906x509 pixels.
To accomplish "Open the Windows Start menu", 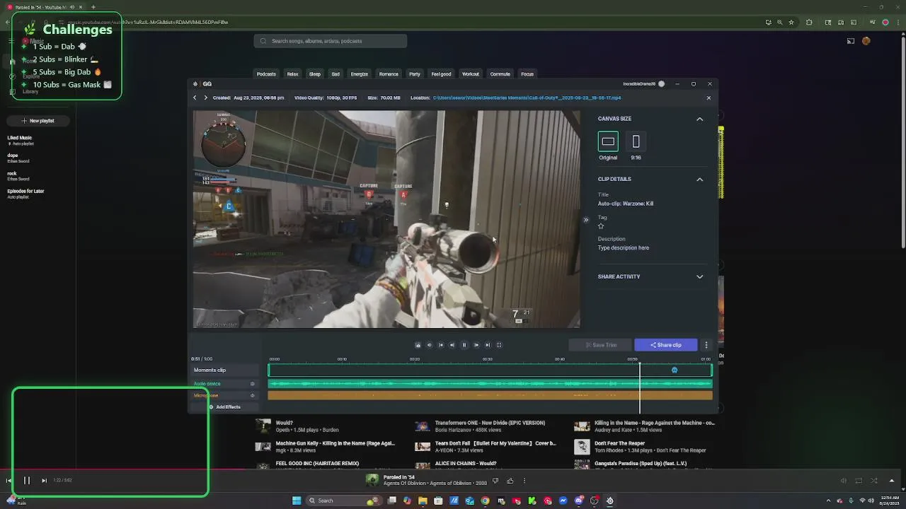I will tap(297, 501).
